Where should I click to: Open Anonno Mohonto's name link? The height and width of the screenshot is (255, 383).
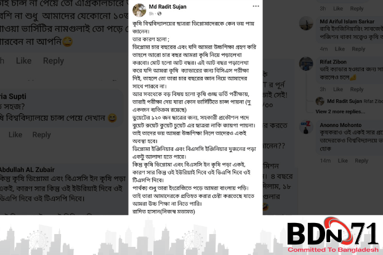tap(341, 125)
